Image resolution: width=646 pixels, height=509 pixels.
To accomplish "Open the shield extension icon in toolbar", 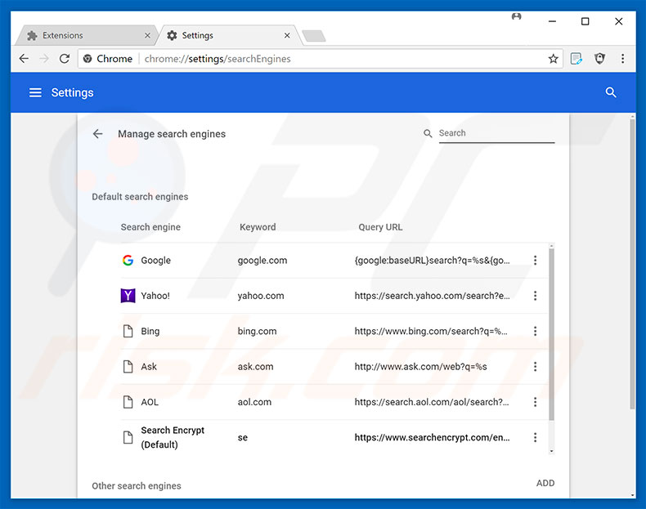I will (x=599, y=59).
